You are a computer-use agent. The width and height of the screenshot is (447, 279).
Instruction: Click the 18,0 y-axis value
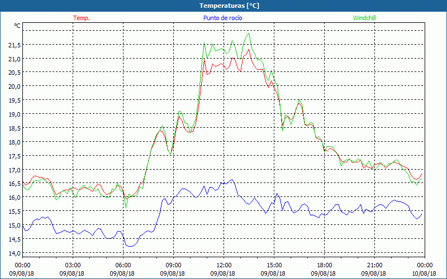click(x=15, y=142)
